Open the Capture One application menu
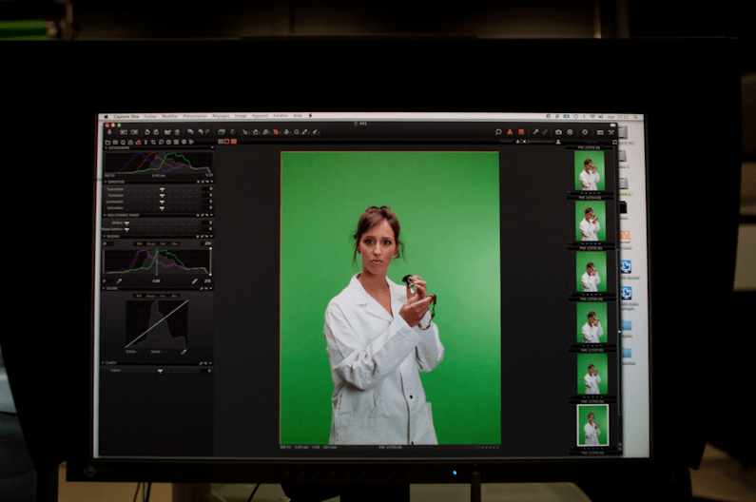Image resolution: width=756 pixels, height=502 pixels. coord(126,117)
